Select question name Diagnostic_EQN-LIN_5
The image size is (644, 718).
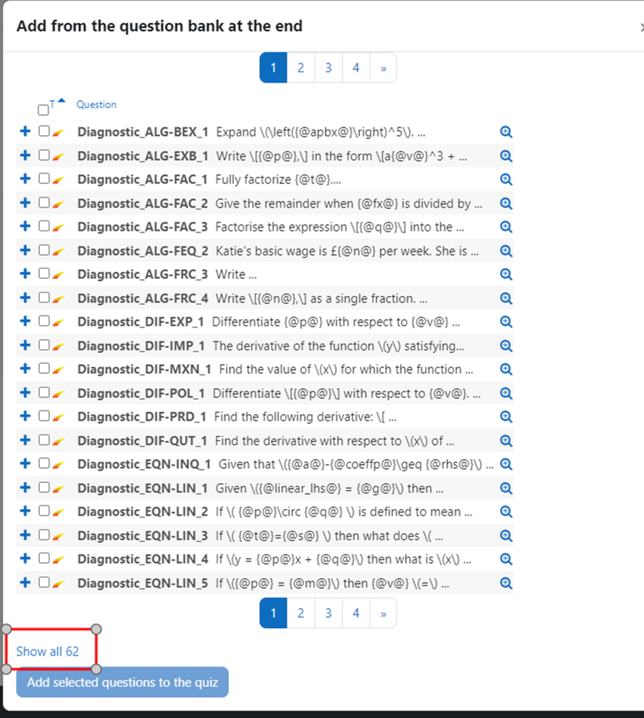142,583
